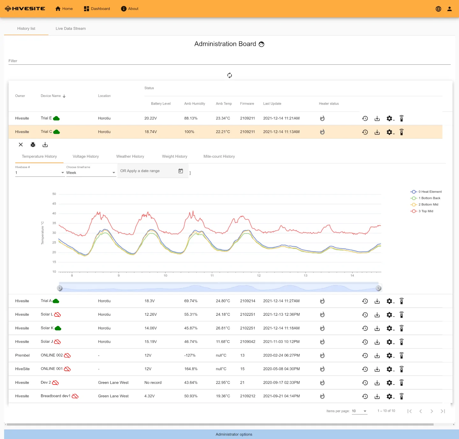Sort by the Device Name column
The height and width of the screenshot is (439, 459).
pyautogui.click(x=53, y=96)
